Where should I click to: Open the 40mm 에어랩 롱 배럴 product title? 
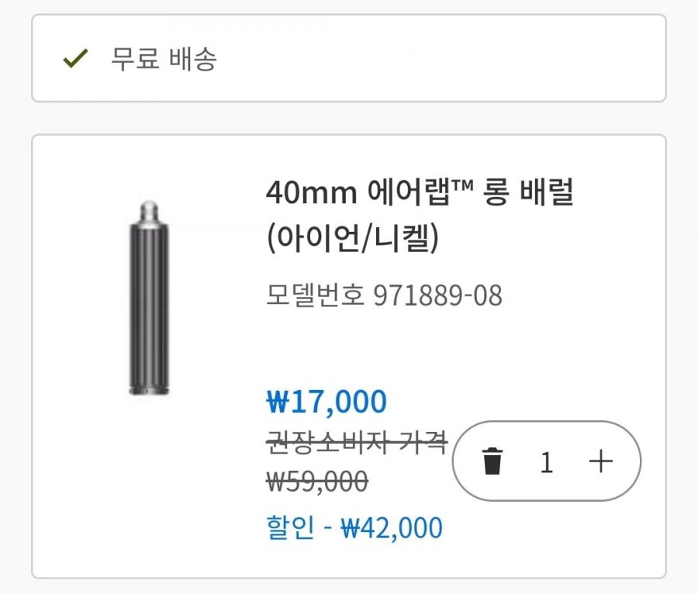(419, 194)
